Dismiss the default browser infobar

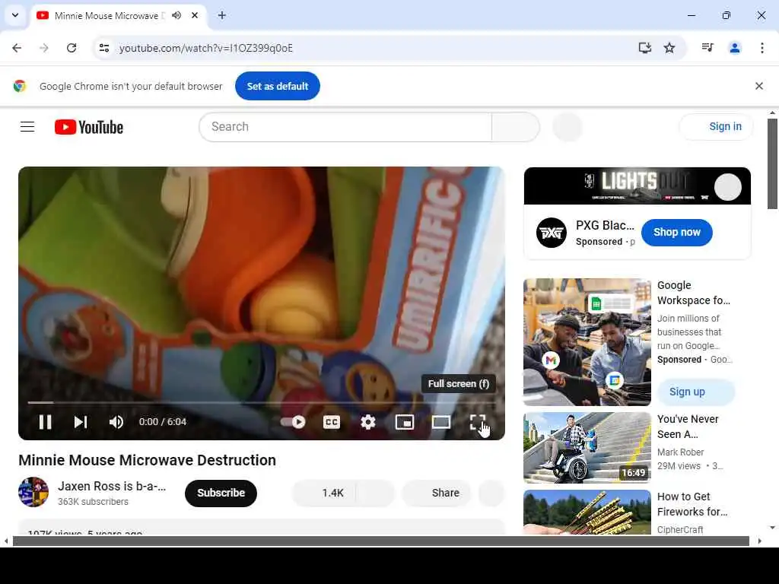coord(758,86)
